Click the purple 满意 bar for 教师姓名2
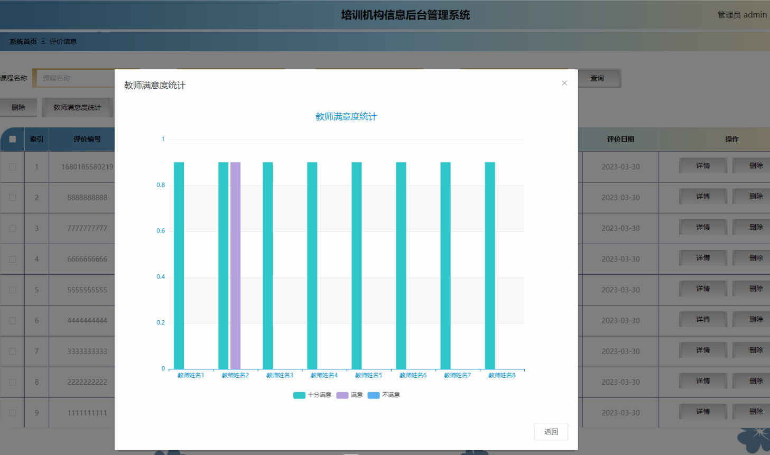 point(235,265)
